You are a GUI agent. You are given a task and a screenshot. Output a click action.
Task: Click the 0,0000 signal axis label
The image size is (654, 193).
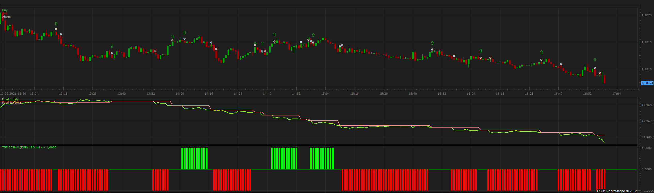point(647,169)
